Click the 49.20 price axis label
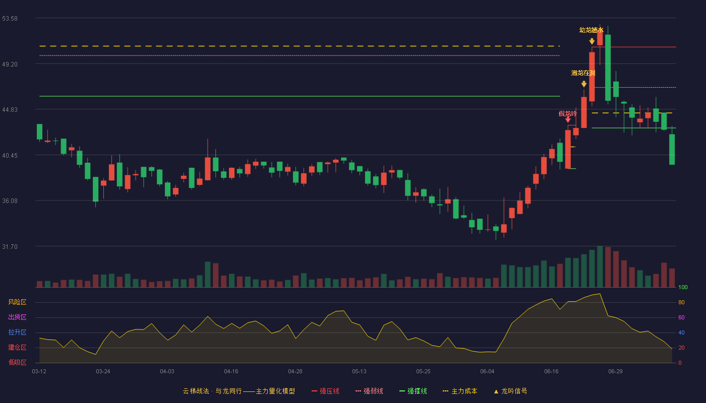The width and height of the screenshot is (706, 403). pos(10,64)
